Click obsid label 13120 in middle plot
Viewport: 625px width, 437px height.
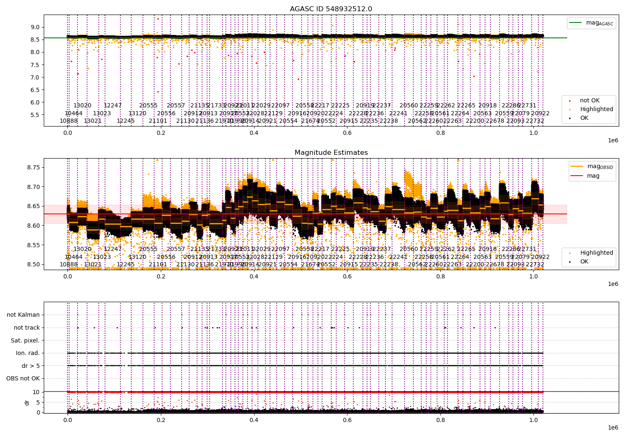(x=137, y=257)
